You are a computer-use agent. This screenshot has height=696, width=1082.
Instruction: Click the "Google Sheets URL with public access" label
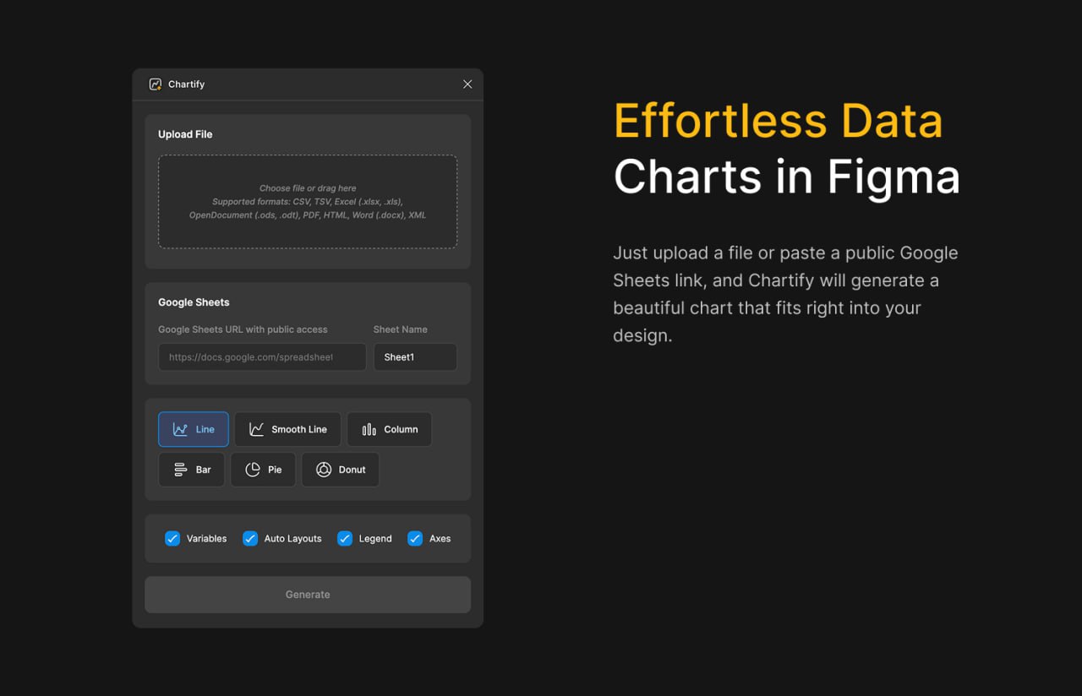coord(243,329)
